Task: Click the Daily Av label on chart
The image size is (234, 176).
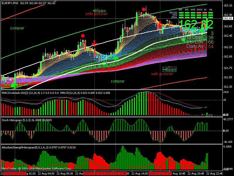Action: click(196, 46)
